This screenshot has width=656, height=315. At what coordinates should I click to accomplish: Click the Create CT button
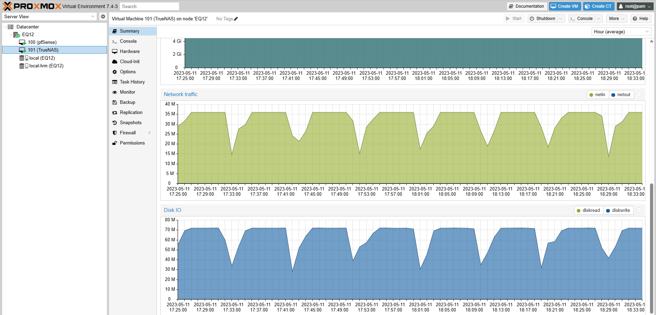[599, 6]
